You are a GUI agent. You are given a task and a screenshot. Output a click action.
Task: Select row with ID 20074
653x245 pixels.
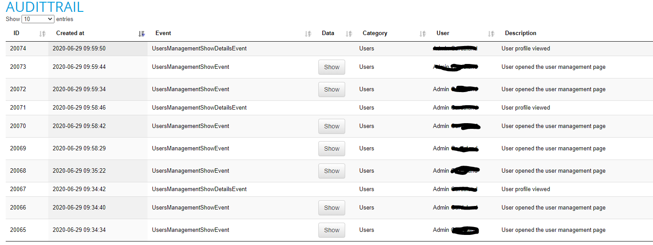pos(329,49)
